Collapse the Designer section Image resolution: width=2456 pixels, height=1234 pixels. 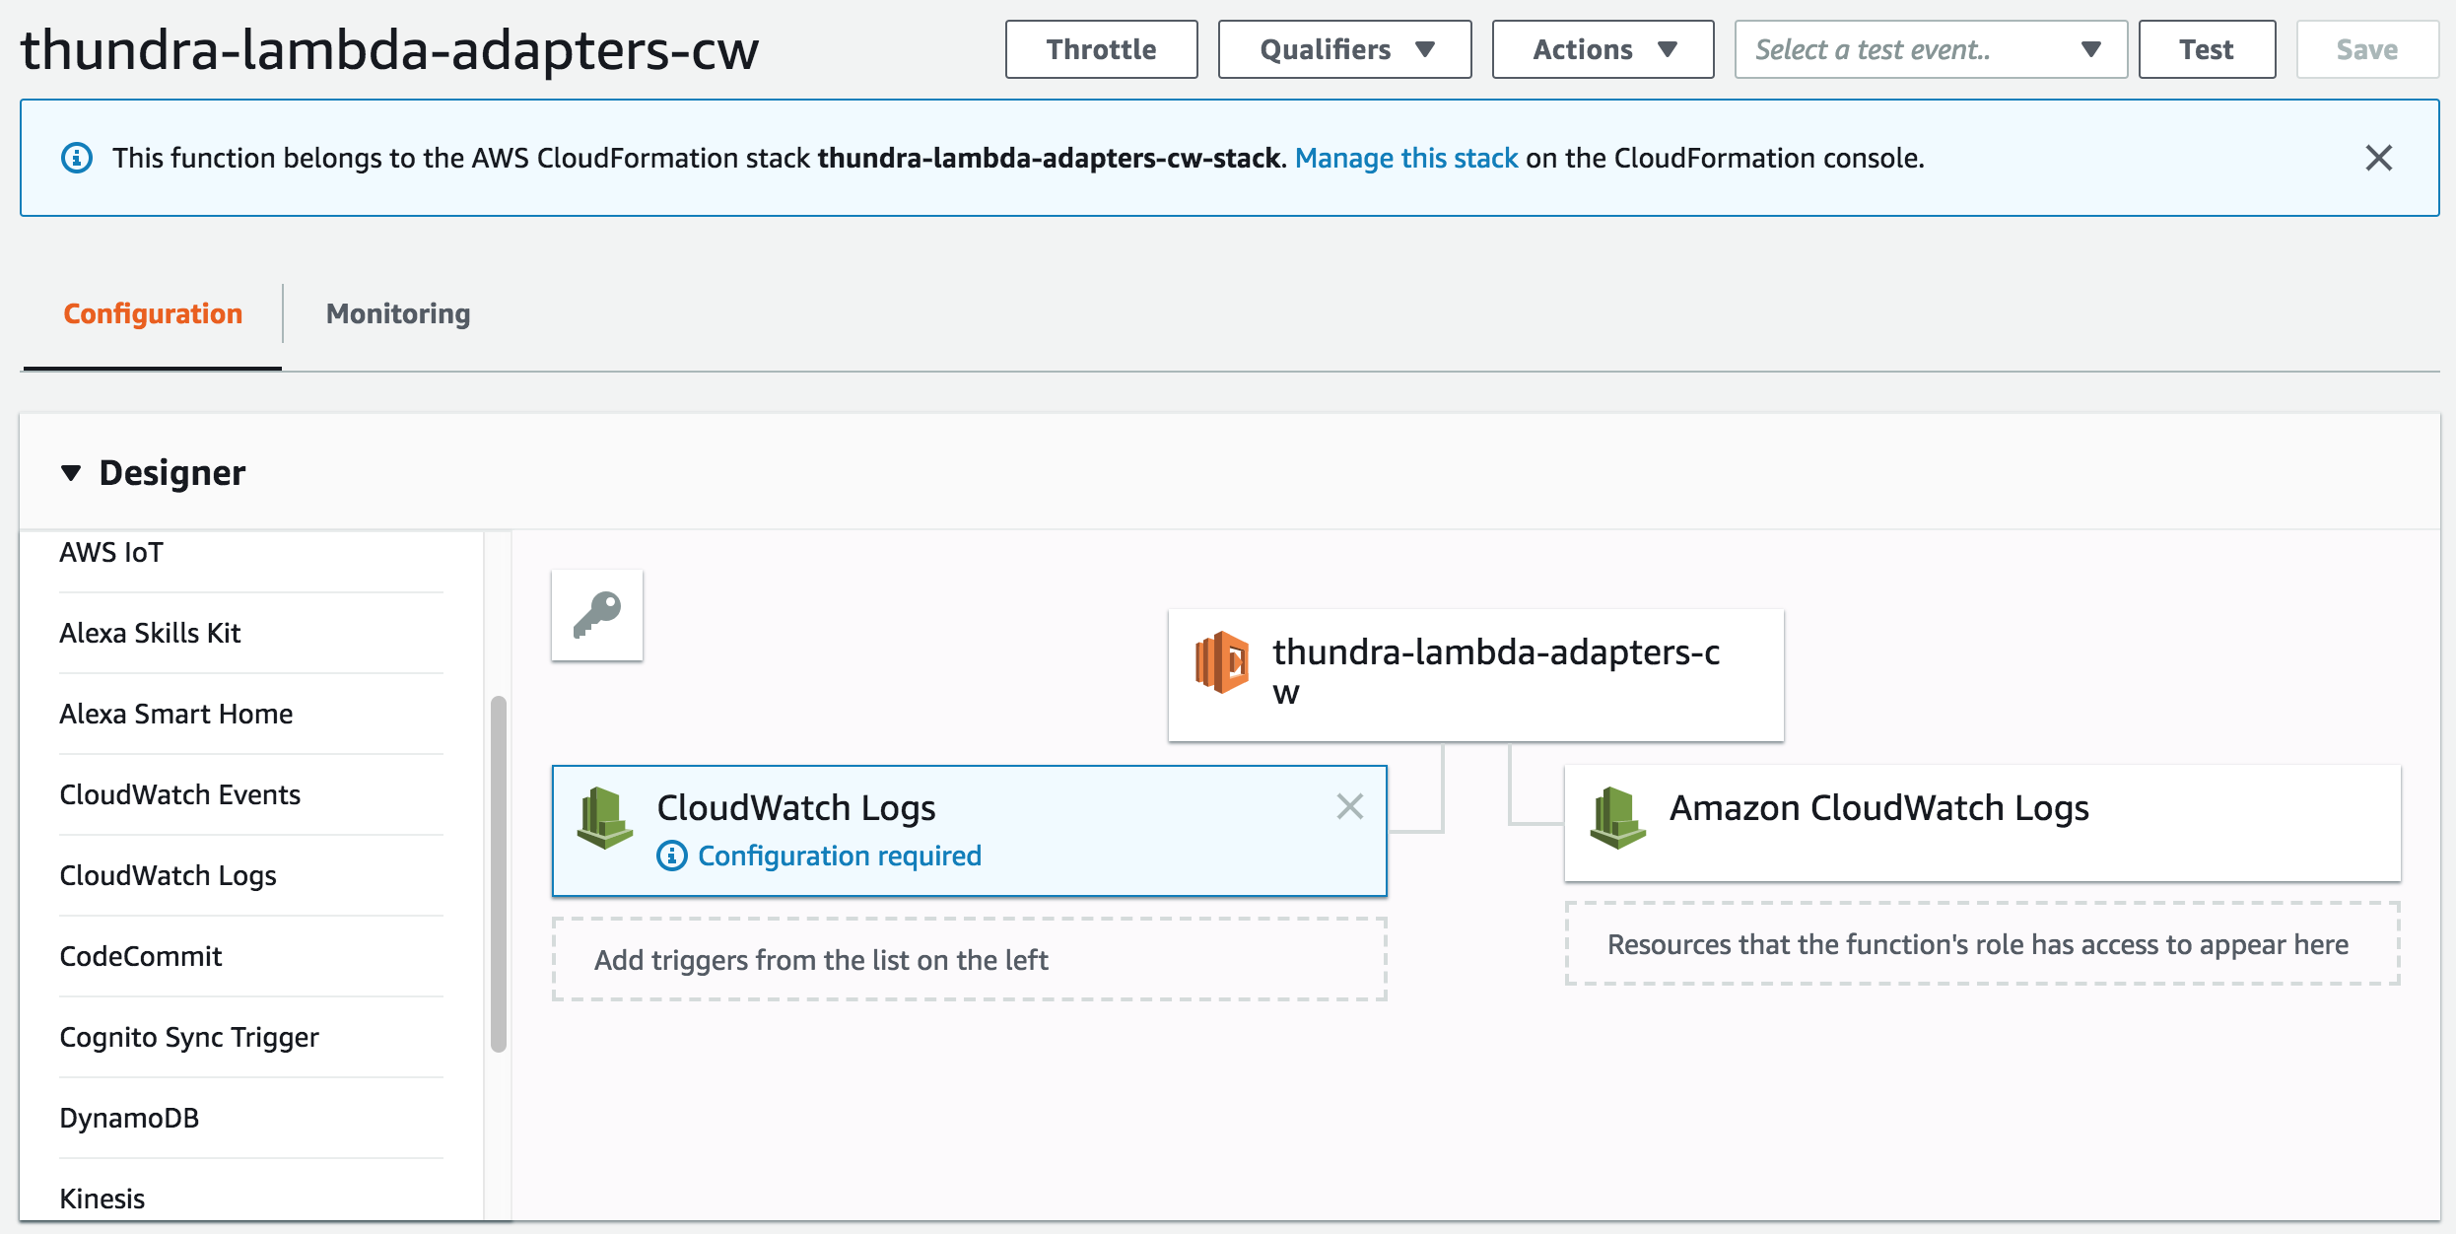[x=71, y=473]
